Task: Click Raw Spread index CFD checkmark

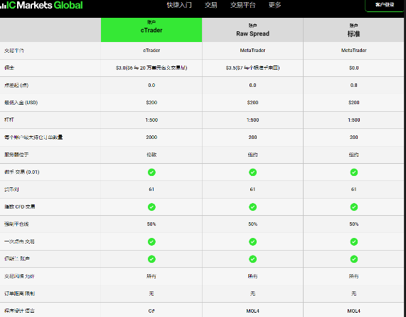Action: click(252, 207)
